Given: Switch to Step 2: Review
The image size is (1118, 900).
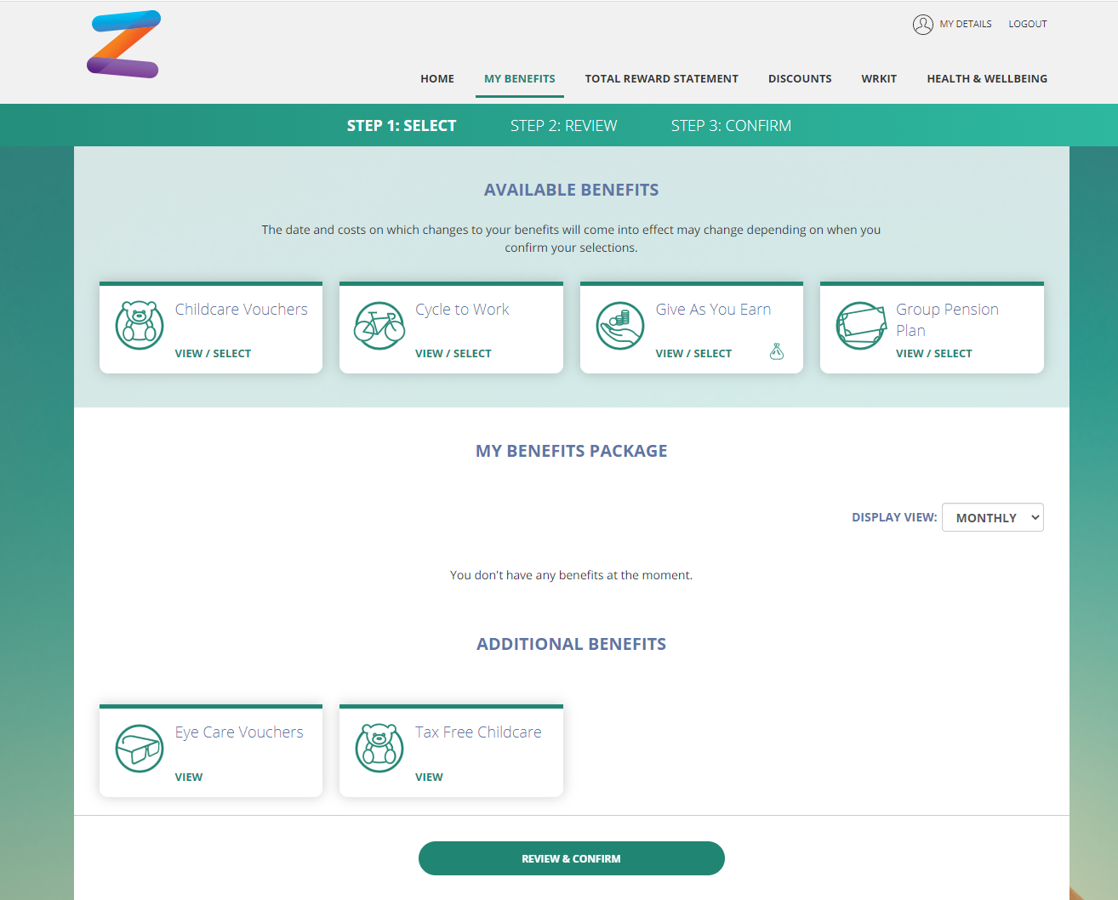Looking at the screenshot, I should 564,126.
